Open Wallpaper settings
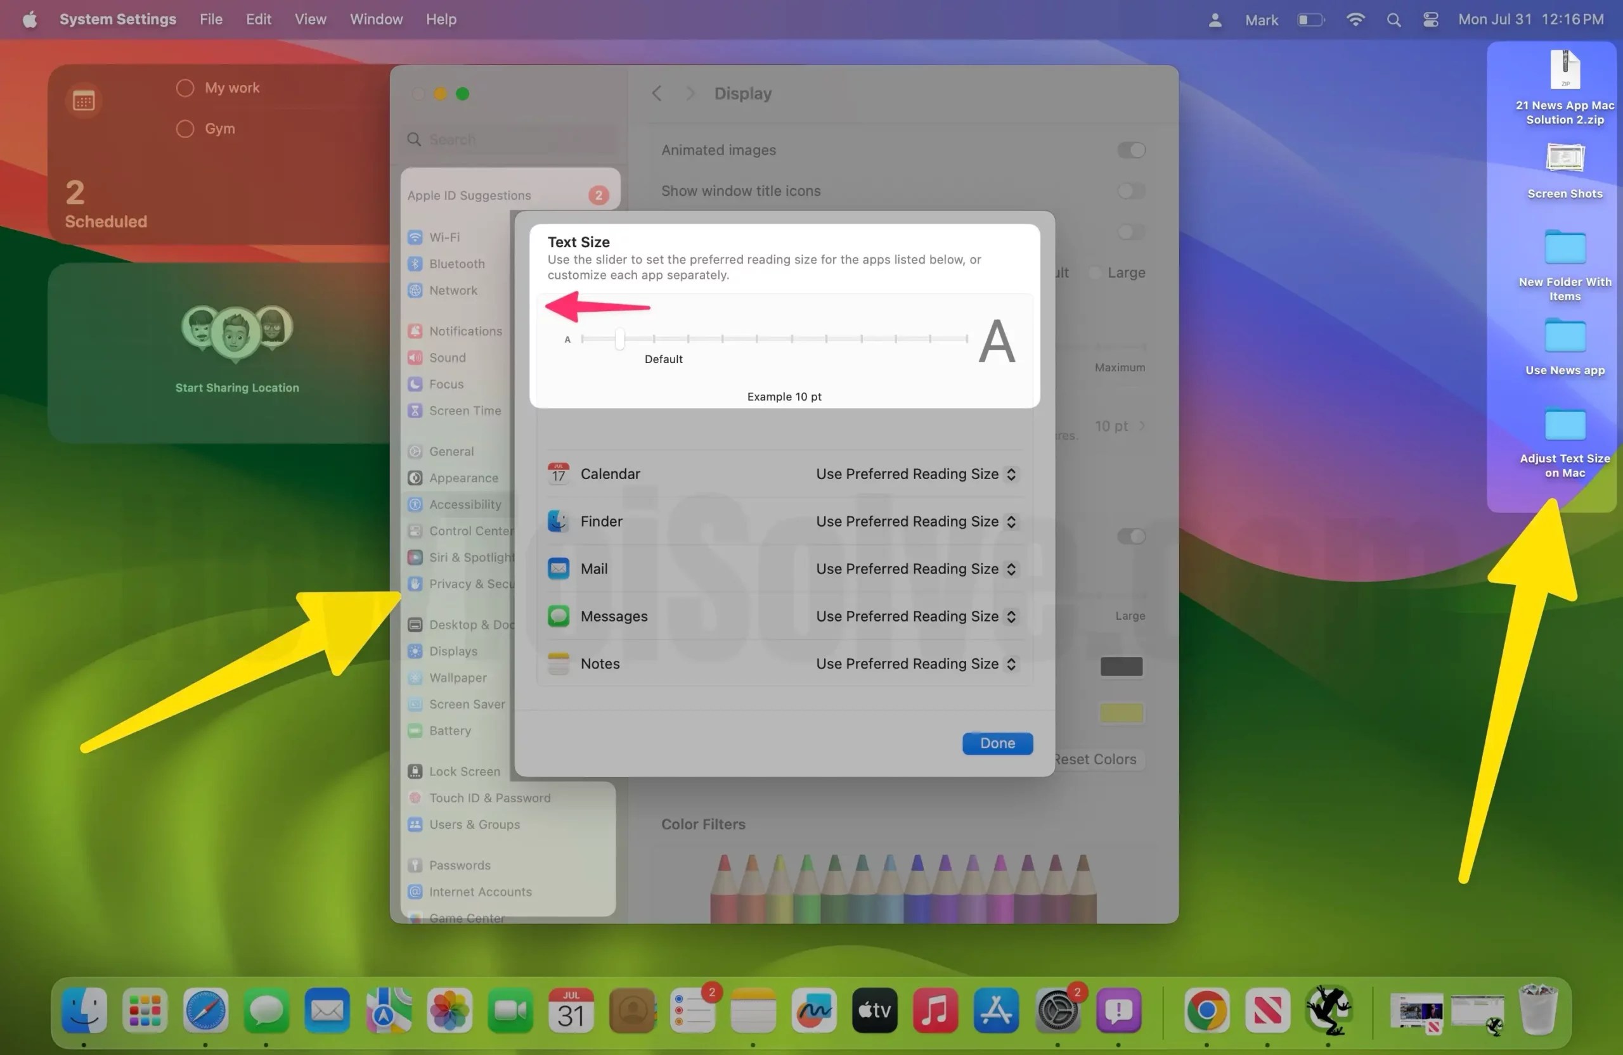Screen dimensions: 1623x1055 (458, 677)
